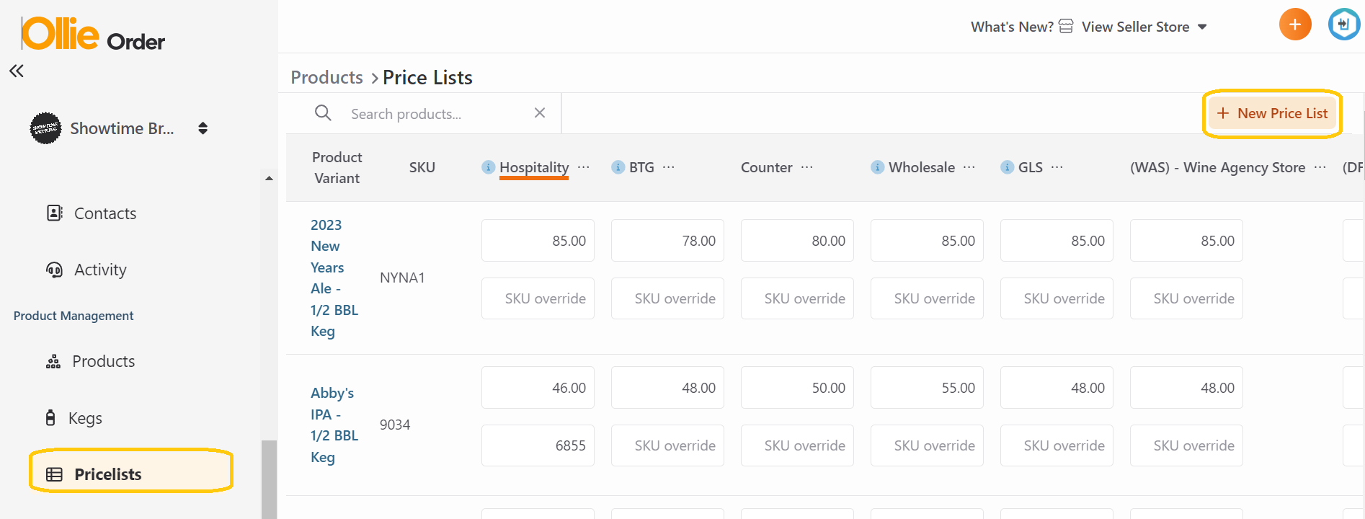Image resolution: width=1365 pixels, height=519 pixels.
Task: Click Wholesale SKU override for Abby's IPA
Action: [927, 445]
